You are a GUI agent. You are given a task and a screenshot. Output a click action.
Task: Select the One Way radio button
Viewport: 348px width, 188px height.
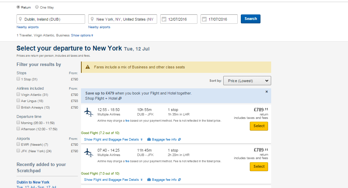tap(37, 7)
